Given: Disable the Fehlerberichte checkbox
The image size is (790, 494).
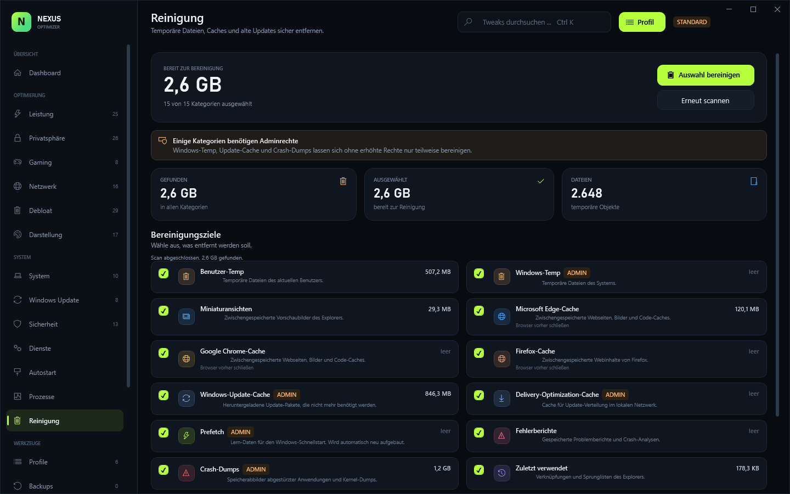Looking at the screenshot, I should click(479, 433).
